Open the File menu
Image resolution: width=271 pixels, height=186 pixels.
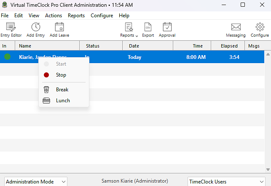point(5,16)
